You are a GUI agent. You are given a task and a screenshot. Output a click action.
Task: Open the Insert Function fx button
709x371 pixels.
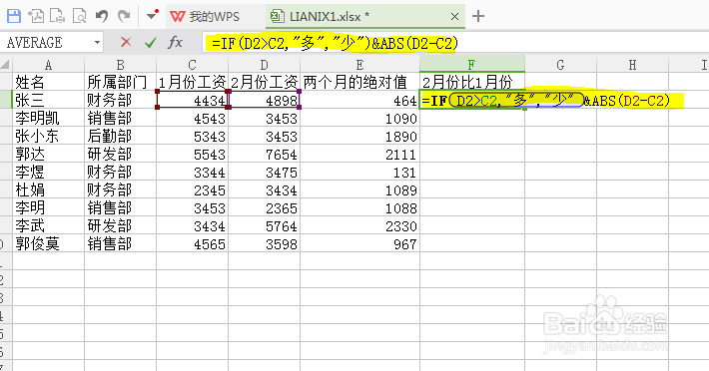[x=175, y=43]
